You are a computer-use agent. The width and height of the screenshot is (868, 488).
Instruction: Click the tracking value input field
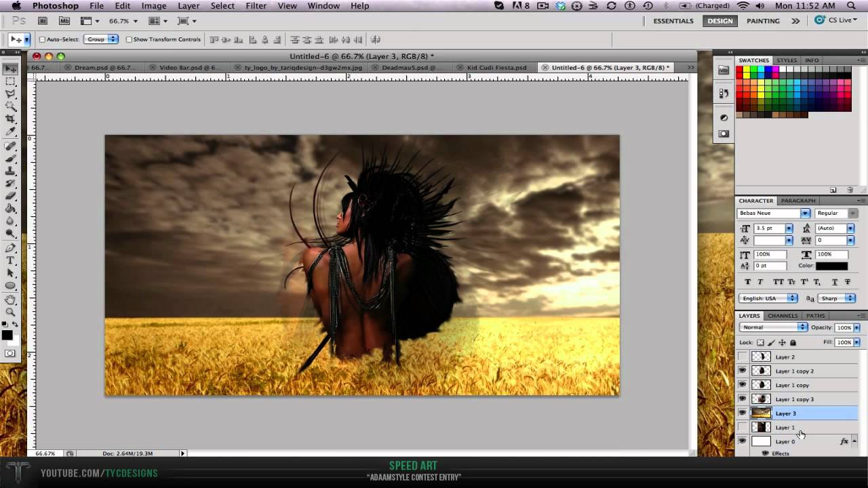830,241
